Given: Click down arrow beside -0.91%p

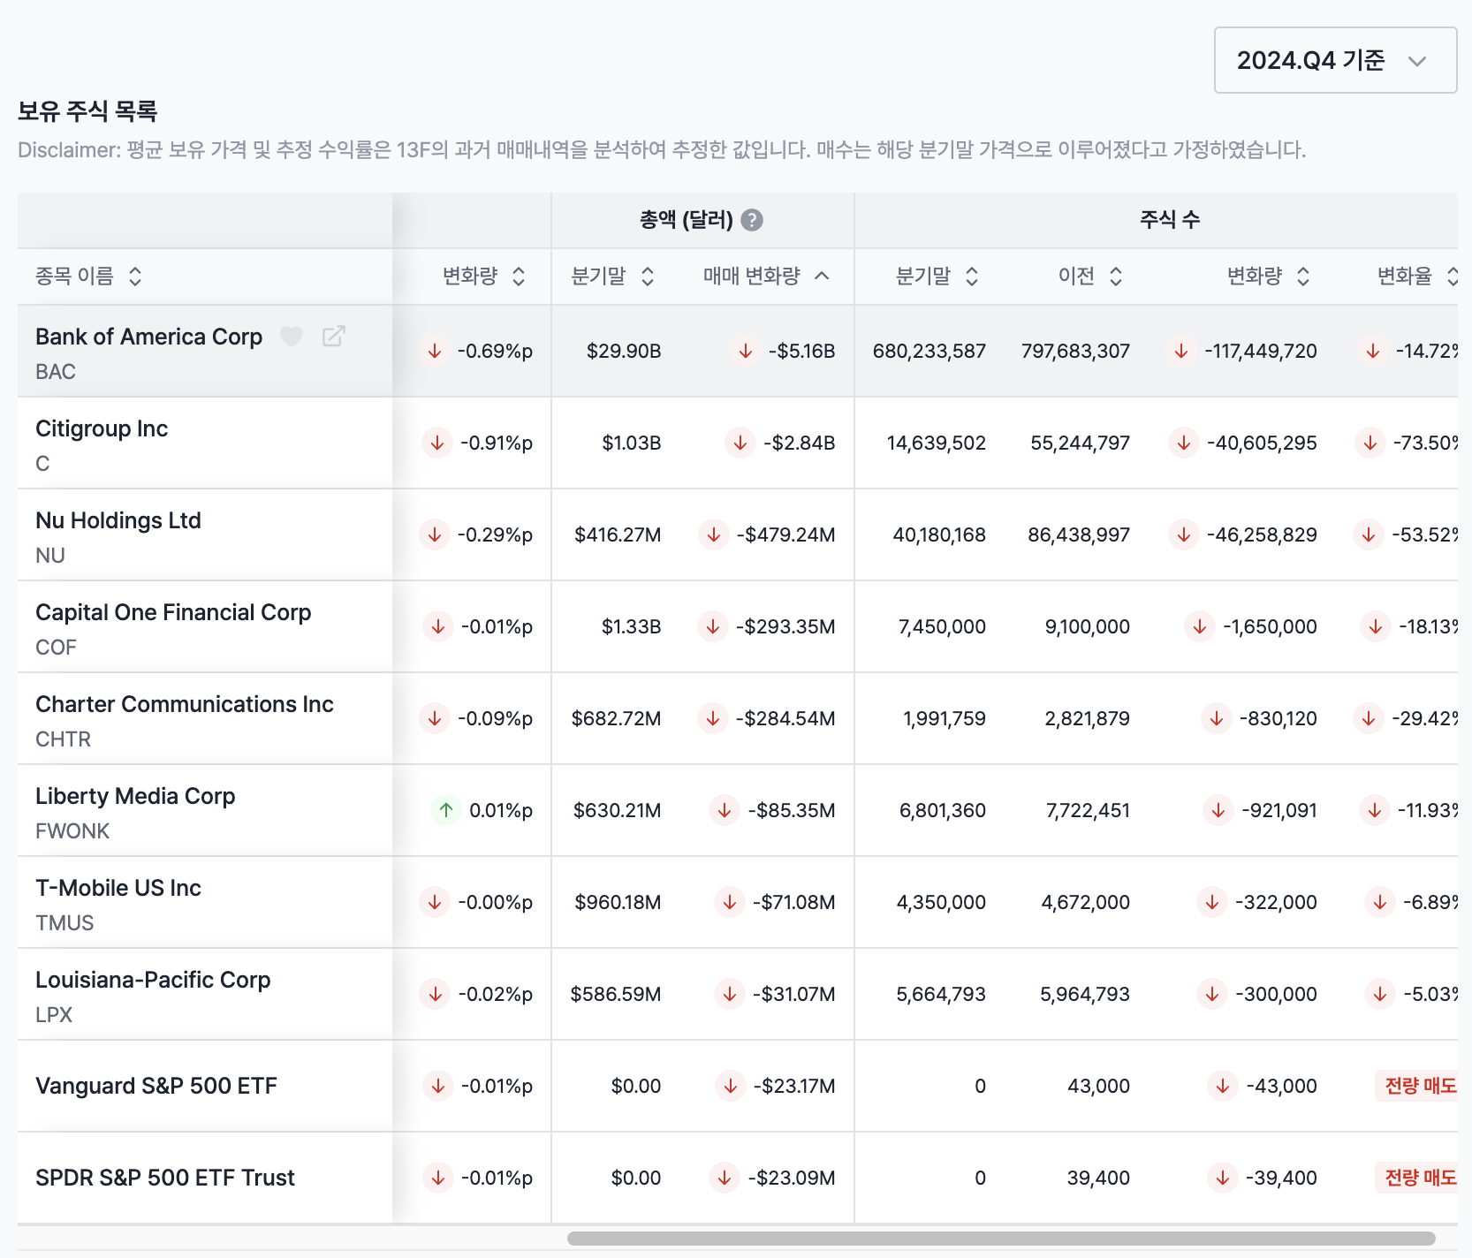Looking at the screenshot, I should click(x=436, y=443).
